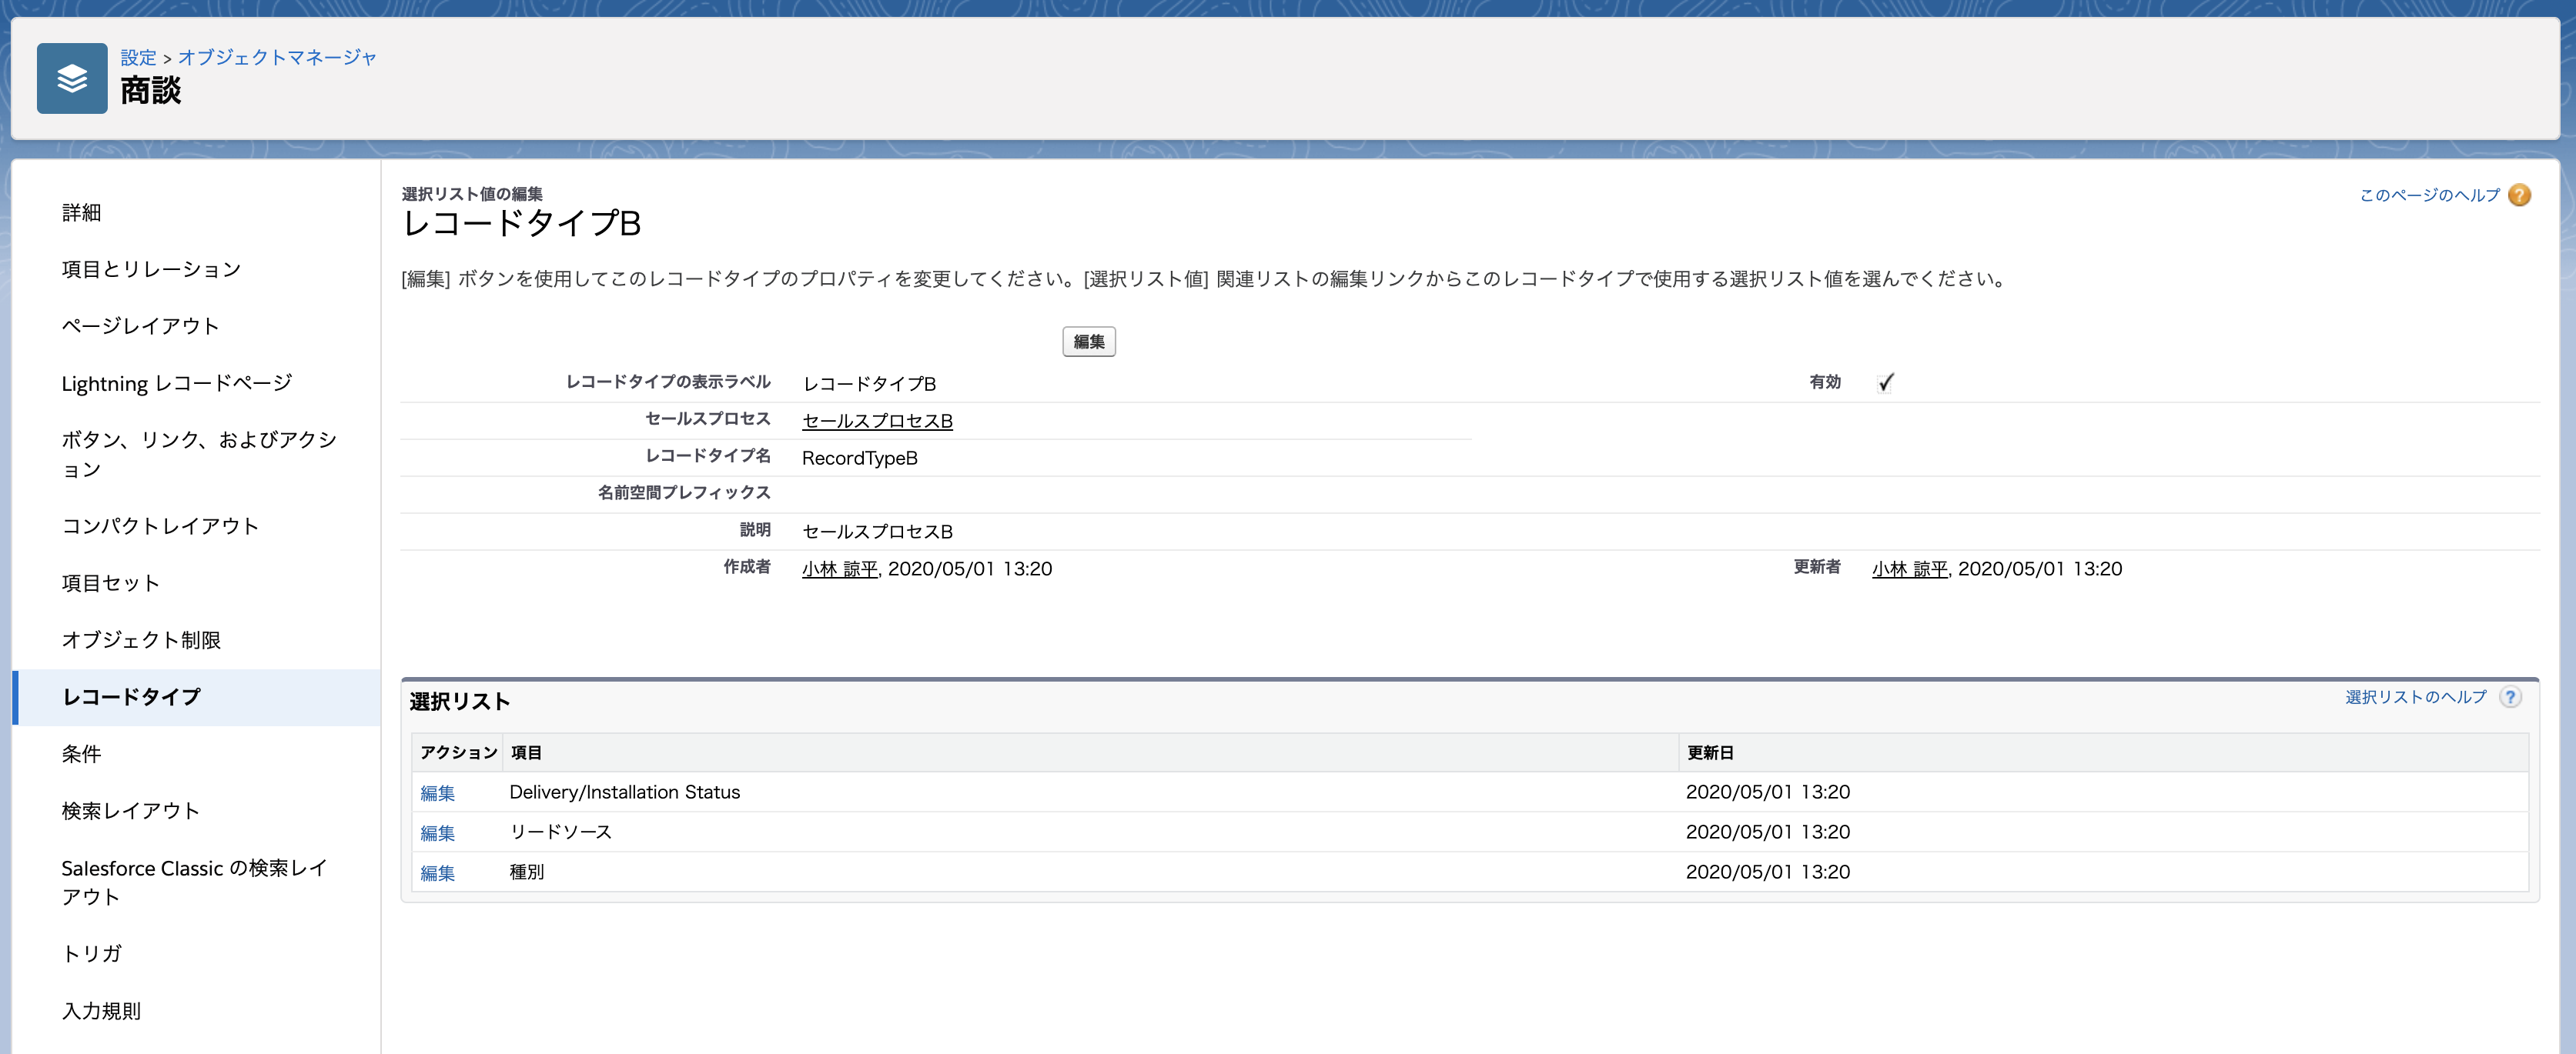Edit the Delivery/Installation Status picklist

click(439, 792)
